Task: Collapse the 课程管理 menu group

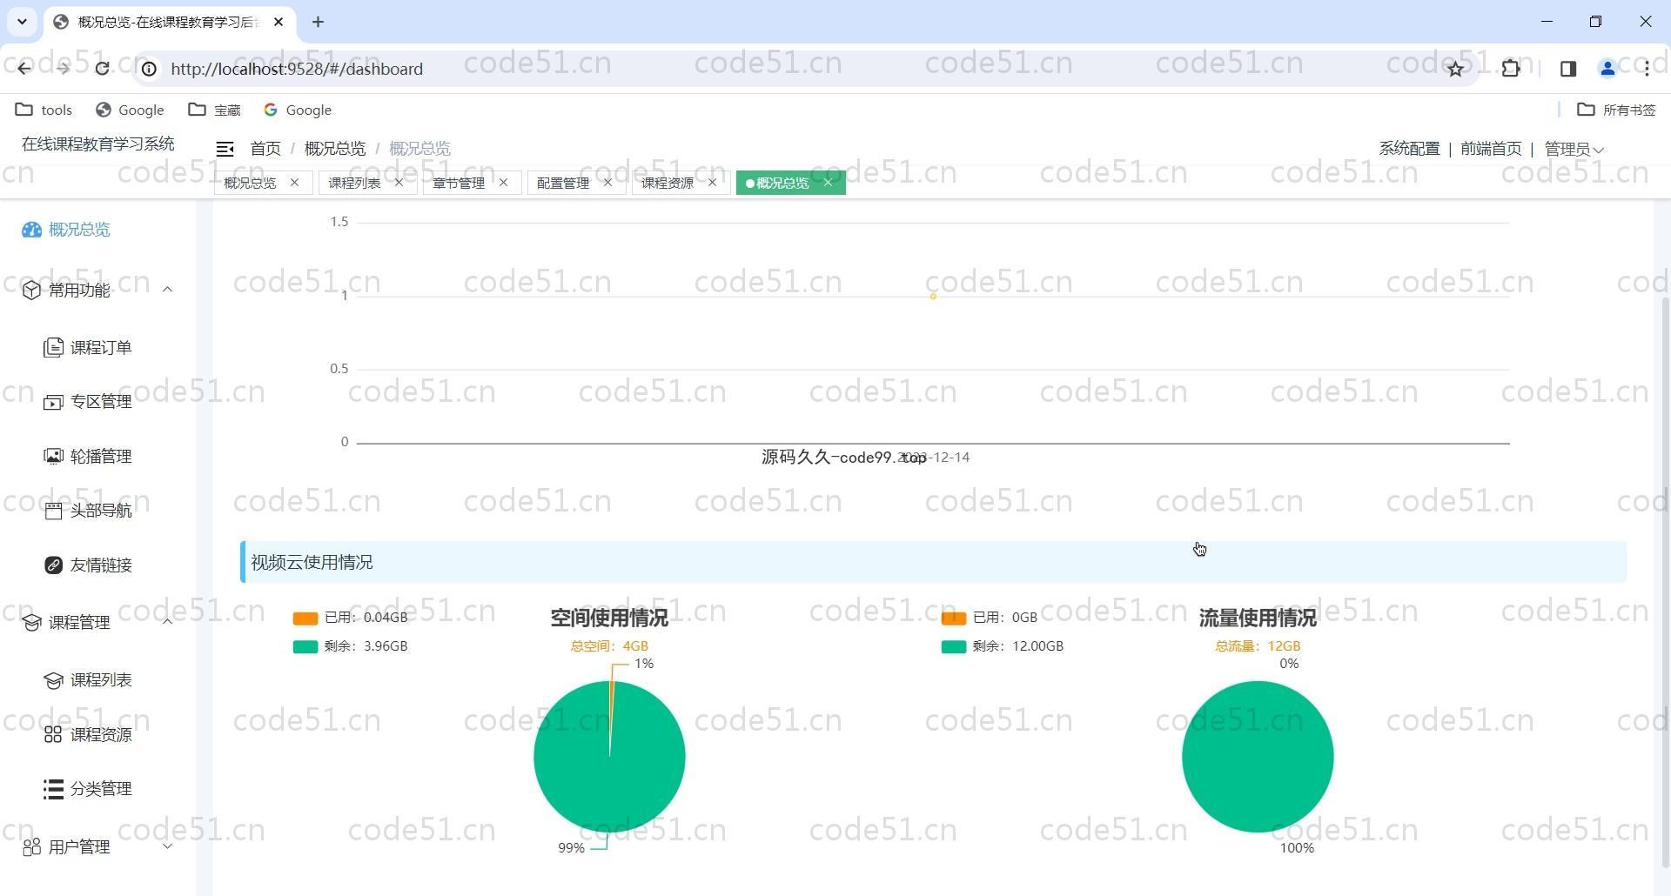Action: tap(167, 622)
